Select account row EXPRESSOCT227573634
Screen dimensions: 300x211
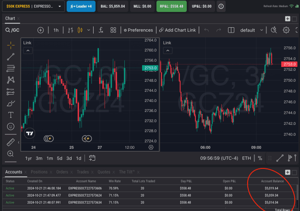pyautogui.click(x=149, y=202)
